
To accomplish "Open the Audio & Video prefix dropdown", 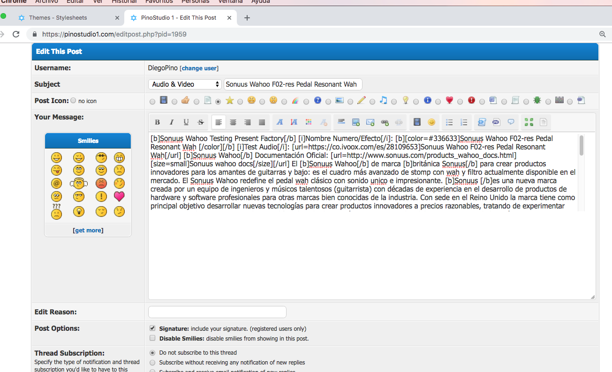I will point(185,84).
